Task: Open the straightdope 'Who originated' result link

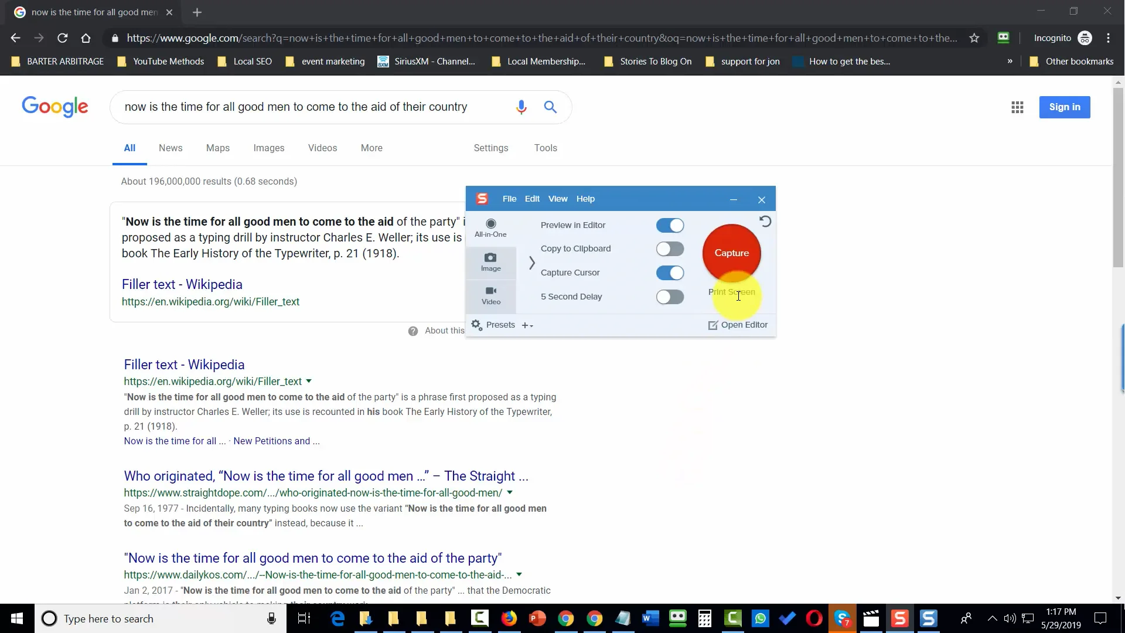Action: coord(326,476)
